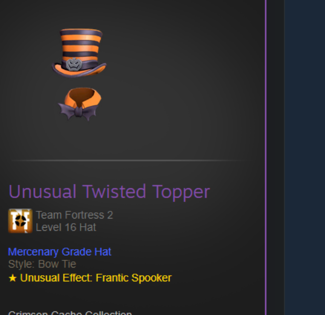This screenshot has height=315, width=325.
Task: Click the word Topper in the title
Action: point(181,192)
